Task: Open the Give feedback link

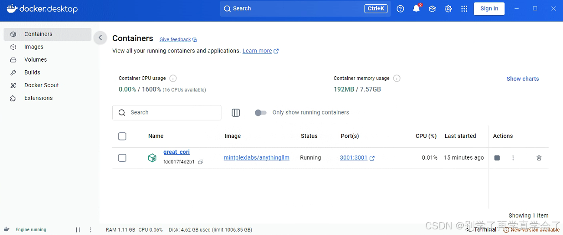Action: point(178,39)
